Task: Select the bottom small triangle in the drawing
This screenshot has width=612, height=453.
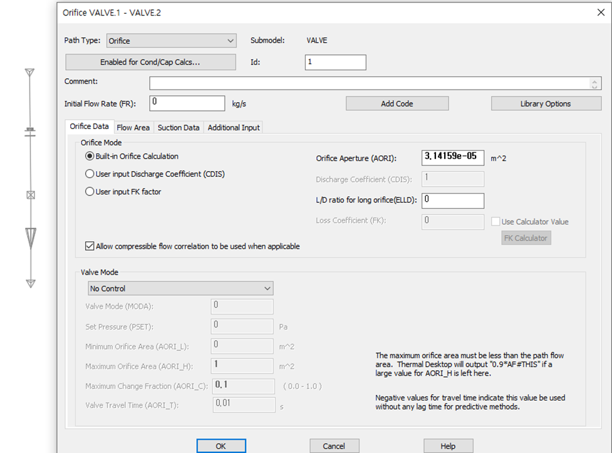Action: click(31, 283)
